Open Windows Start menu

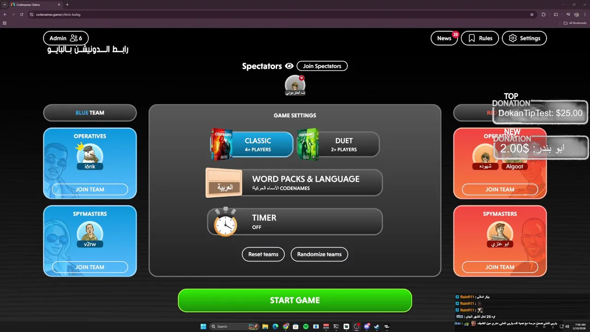pos(203,326)
